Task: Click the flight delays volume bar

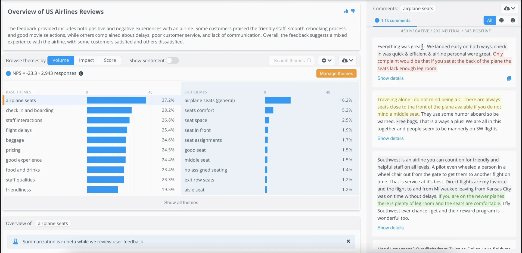Action: tap(107, 130)
